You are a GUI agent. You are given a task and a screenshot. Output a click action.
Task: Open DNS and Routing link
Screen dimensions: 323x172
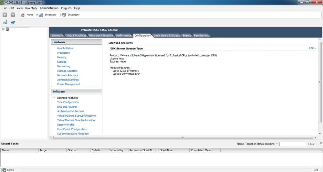[67, 107]
